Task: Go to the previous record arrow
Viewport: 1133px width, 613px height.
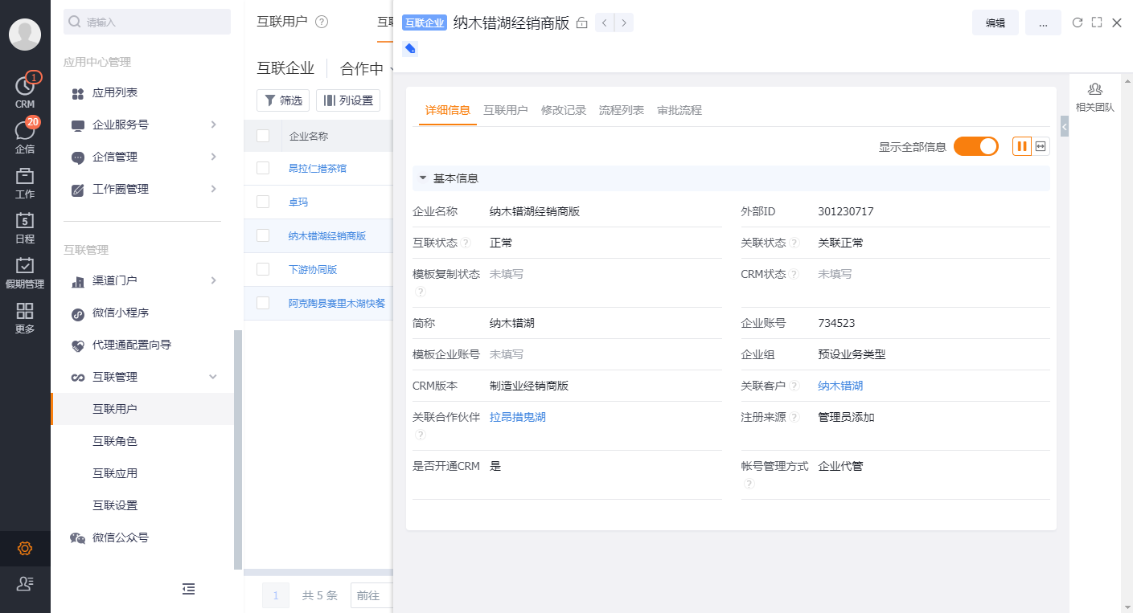Action: pyautogui.click(x=605, y=22)
